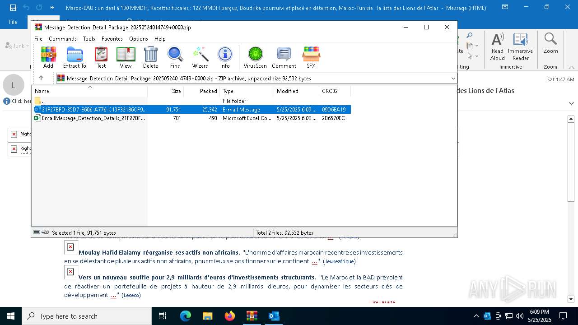Click the network tray icon
578x325 pixels.
[x=508, y=316]
